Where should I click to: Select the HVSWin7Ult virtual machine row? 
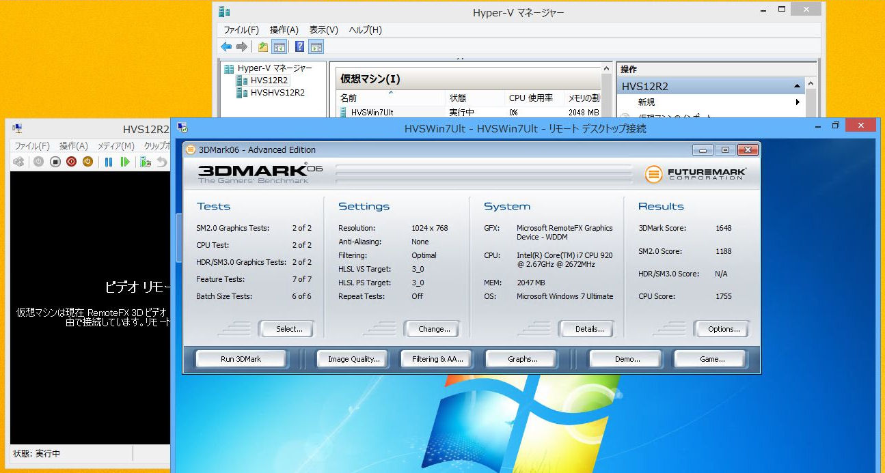pyautogui.click(x=469, y=112)
